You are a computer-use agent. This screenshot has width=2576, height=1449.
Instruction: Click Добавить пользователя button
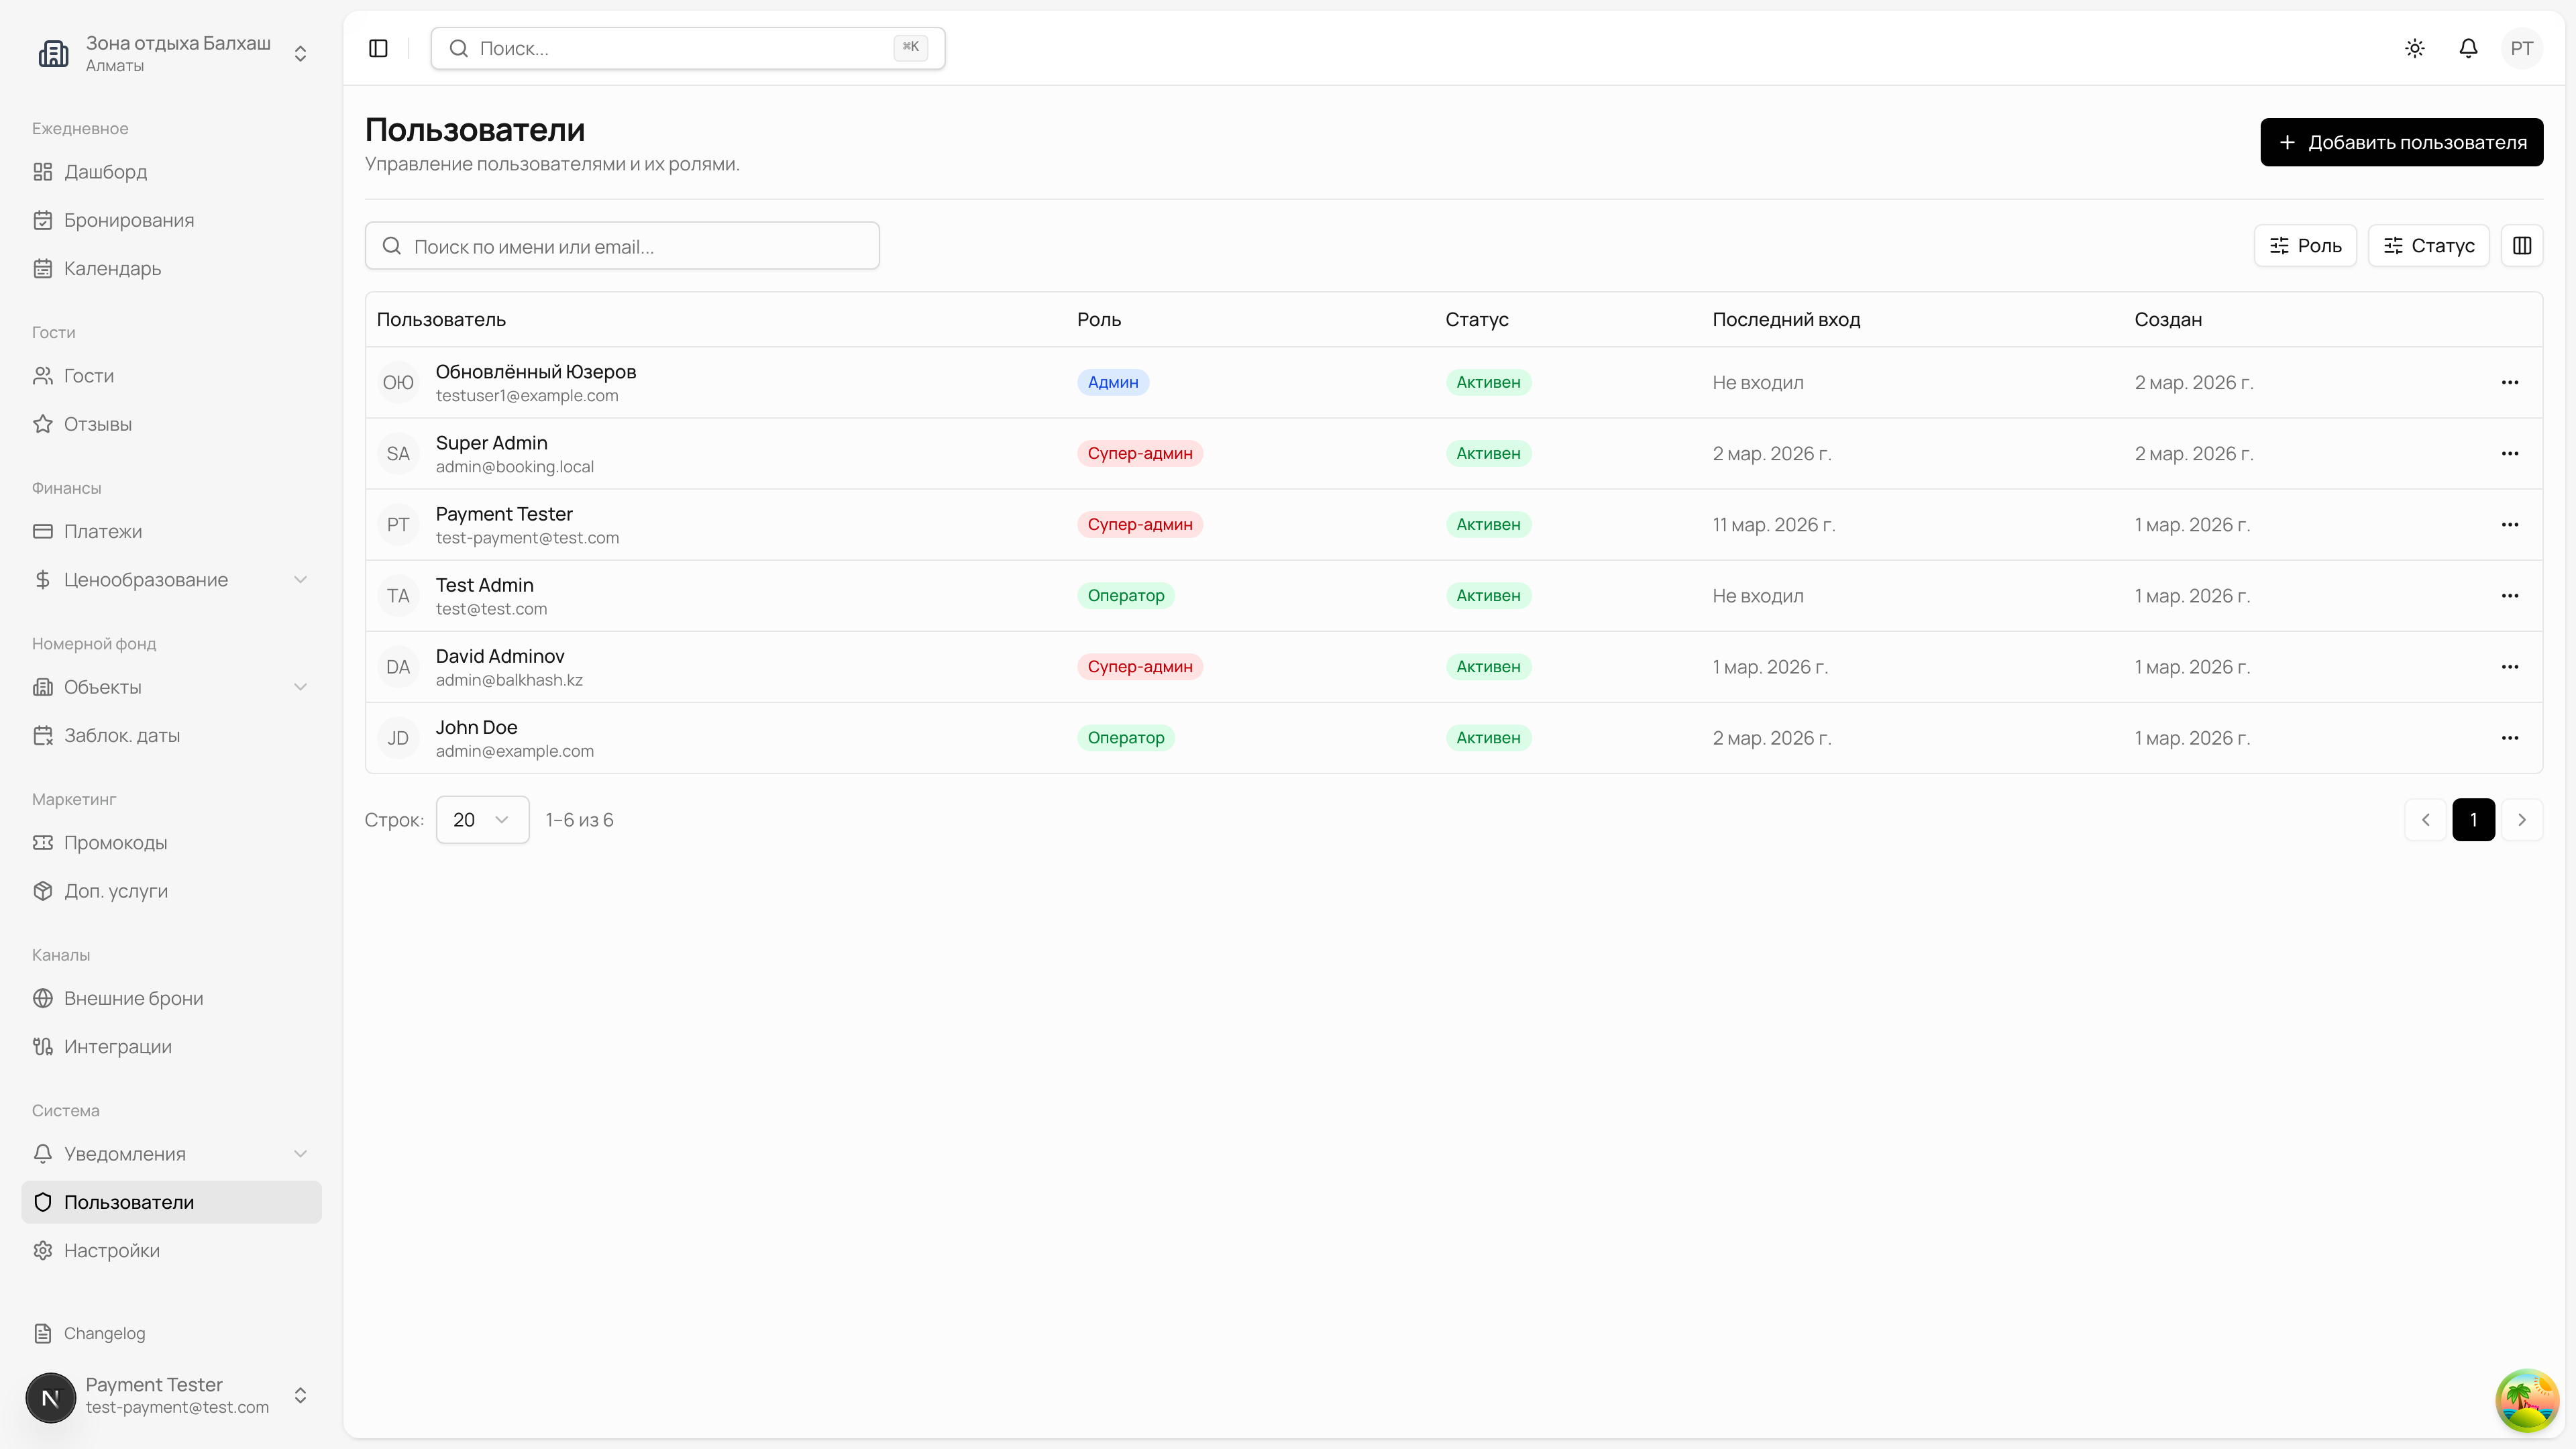[2401, 142]
